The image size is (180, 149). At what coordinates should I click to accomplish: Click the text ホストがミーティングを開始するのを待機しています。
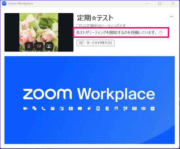117,33
